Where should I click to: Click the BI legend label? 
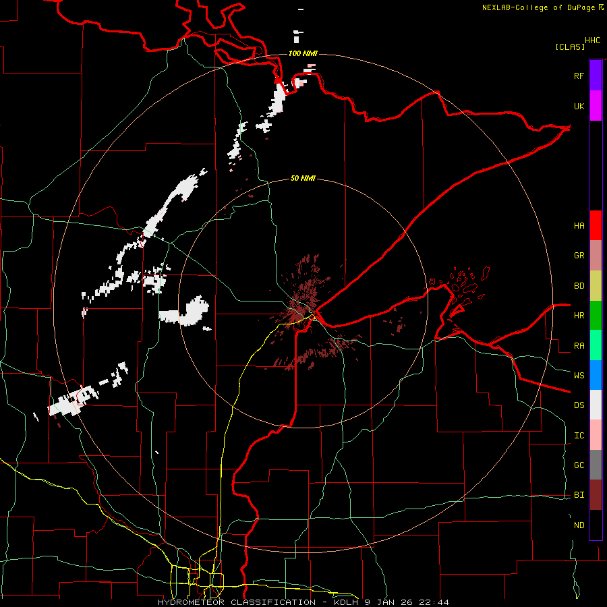579,495
